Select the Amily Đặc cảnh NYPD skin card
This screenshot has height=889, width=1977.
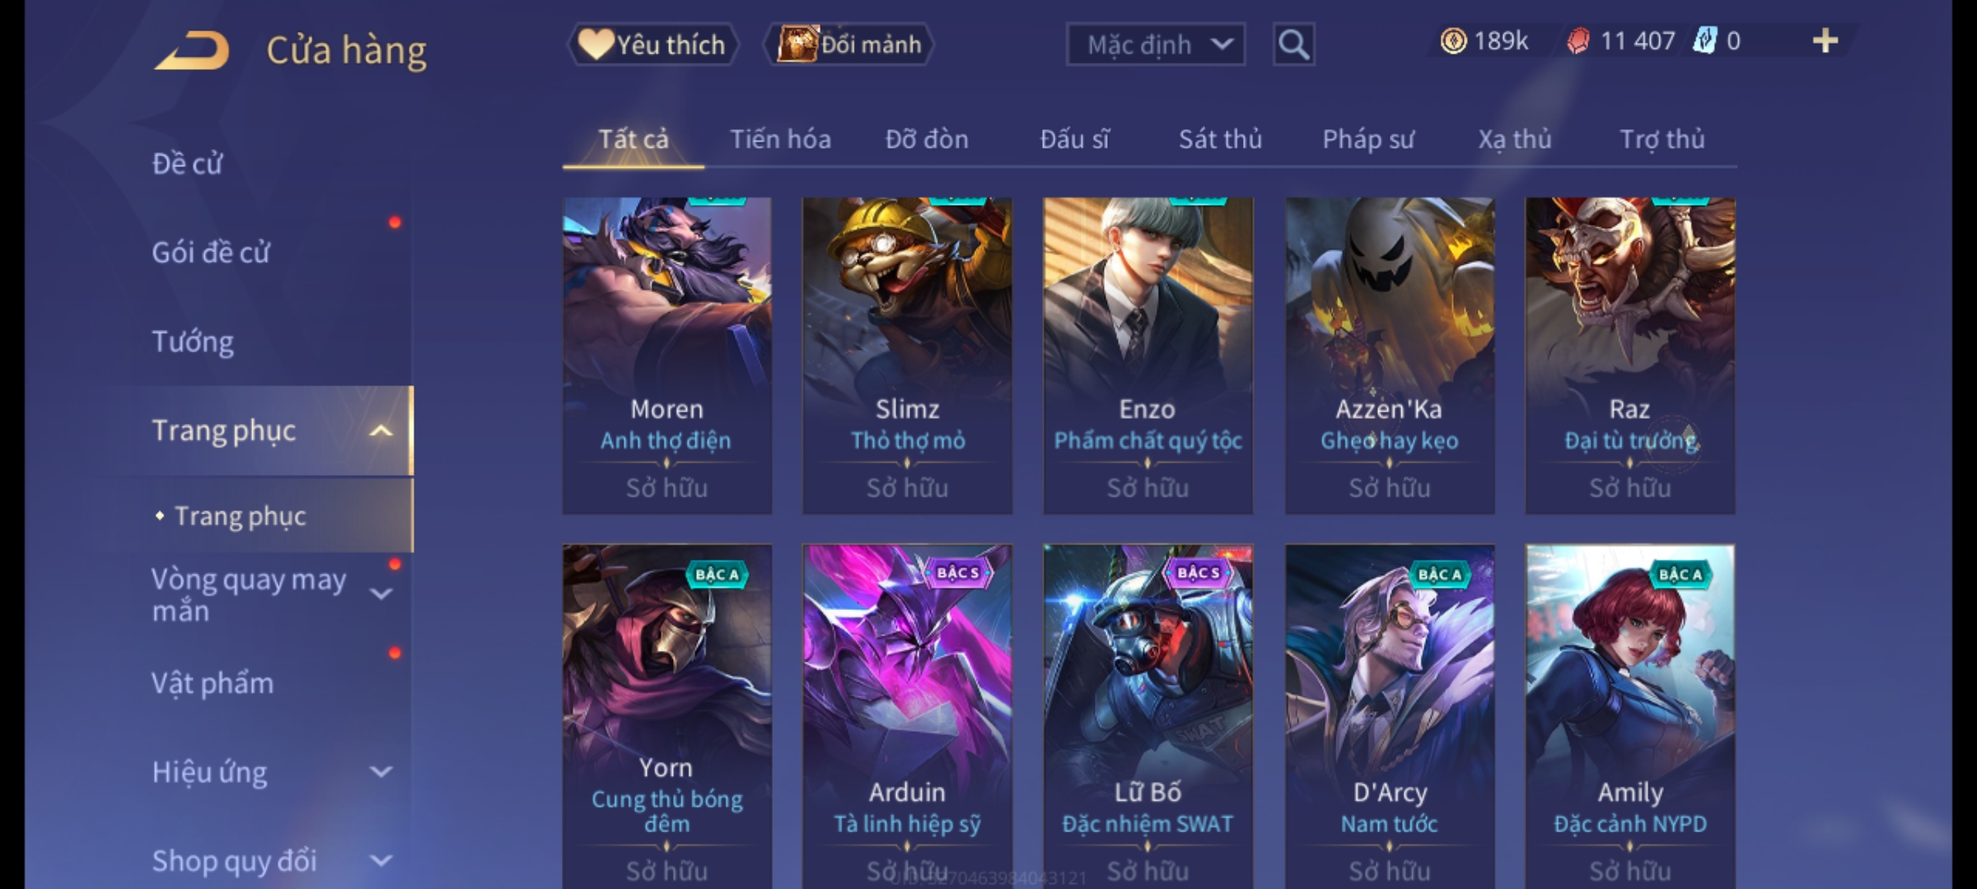(x=1630, y=716)
